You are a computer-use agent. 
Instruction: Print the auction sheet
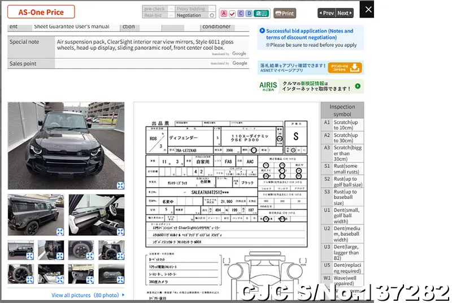(x=285, y=13)
